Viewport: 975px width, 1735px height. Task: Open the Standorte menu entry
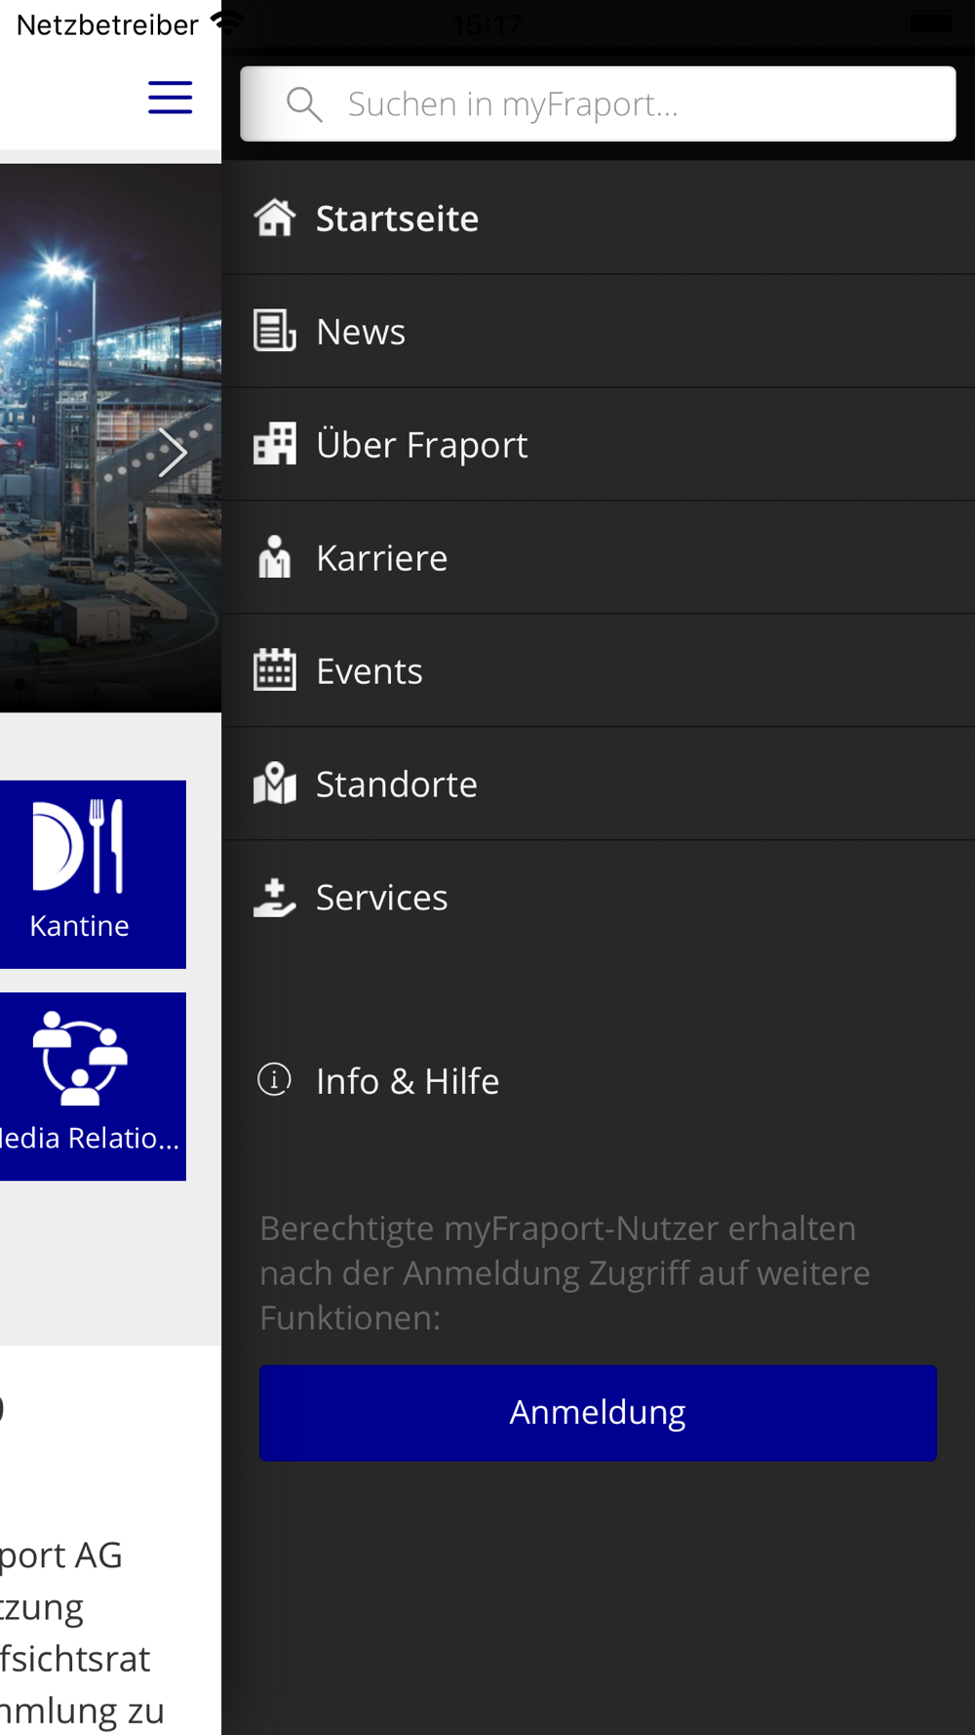pos(598,784)
